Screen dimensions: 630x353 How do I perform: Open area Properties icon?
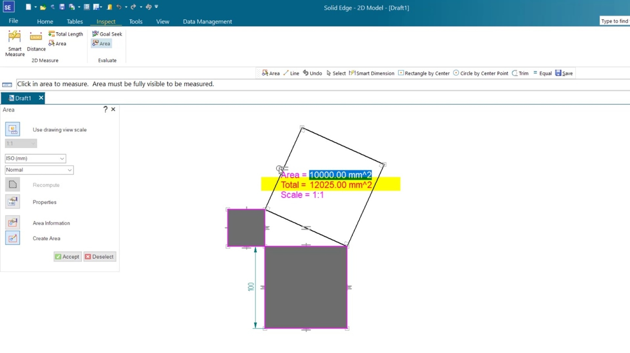[12, 202]
